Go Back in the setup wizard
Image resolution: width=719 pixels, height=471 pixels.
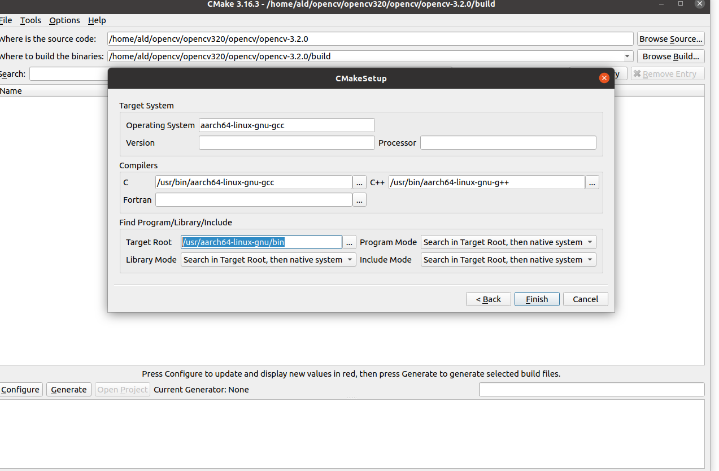click(x=489, y=299)
